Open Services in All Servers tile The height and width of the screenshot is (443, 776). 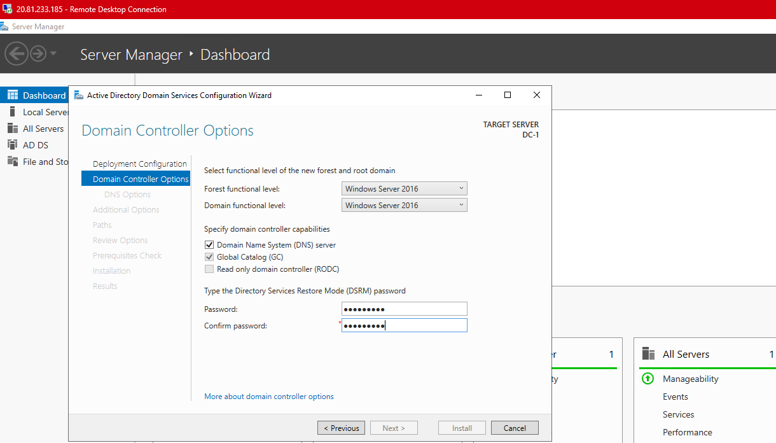[x=679, y=414]
